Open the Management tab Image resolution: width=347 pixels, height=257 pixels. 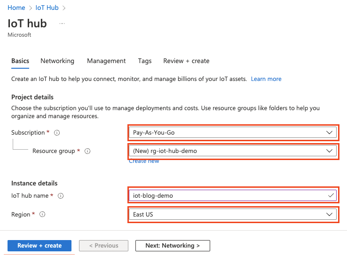click(106, 61)
